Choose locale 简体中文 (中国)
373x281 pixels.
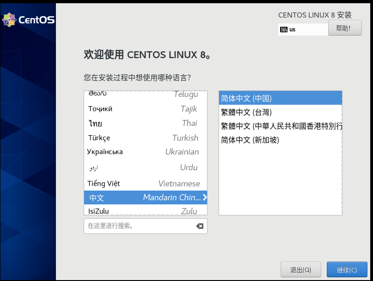(280, 98)
